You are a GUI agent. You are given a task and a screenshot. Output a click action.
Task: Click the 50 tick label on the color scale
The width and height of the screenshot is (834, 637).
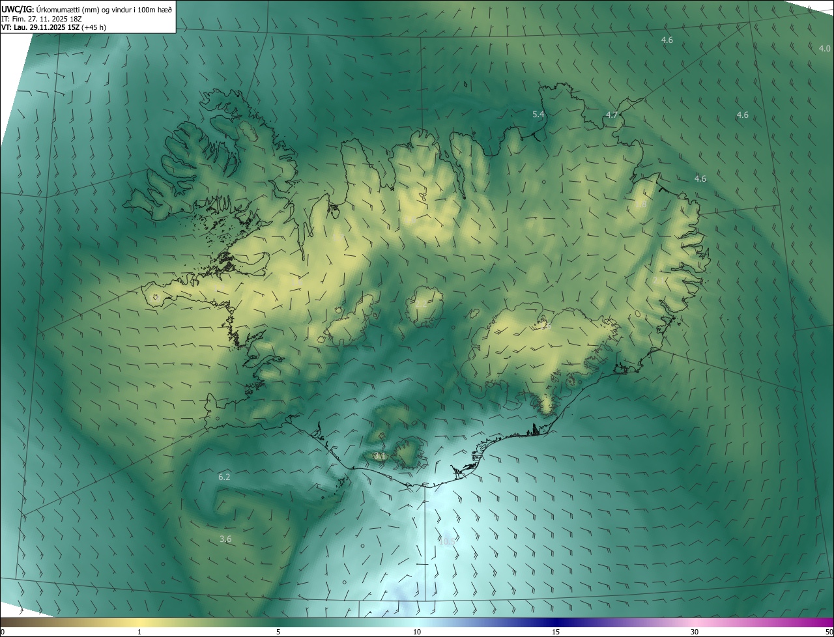click(x=828, y=632)
